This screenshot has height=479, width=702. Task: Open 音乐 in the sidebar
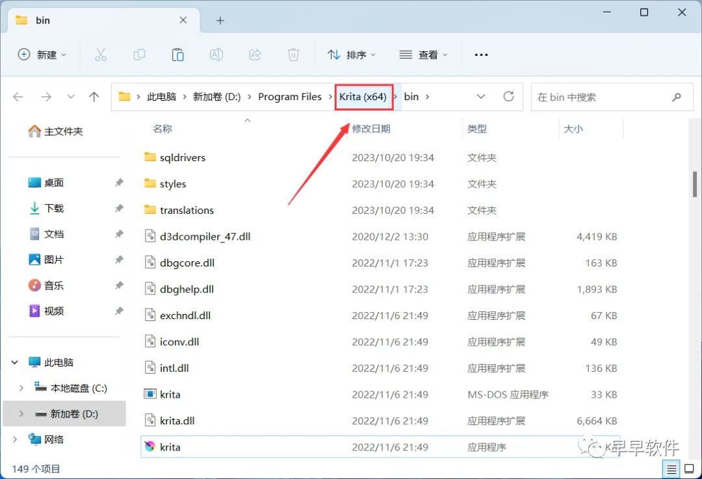(46, 285)
